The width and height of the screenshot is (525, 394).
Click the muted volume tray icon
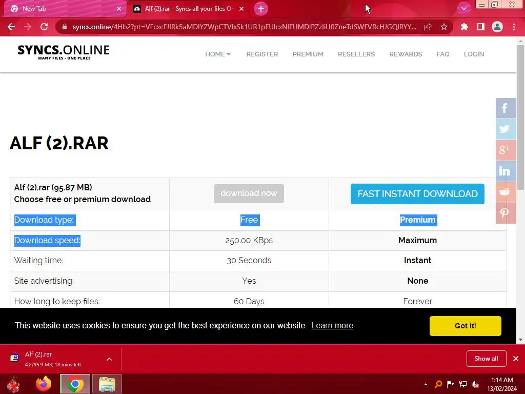[x=475, y=384]
